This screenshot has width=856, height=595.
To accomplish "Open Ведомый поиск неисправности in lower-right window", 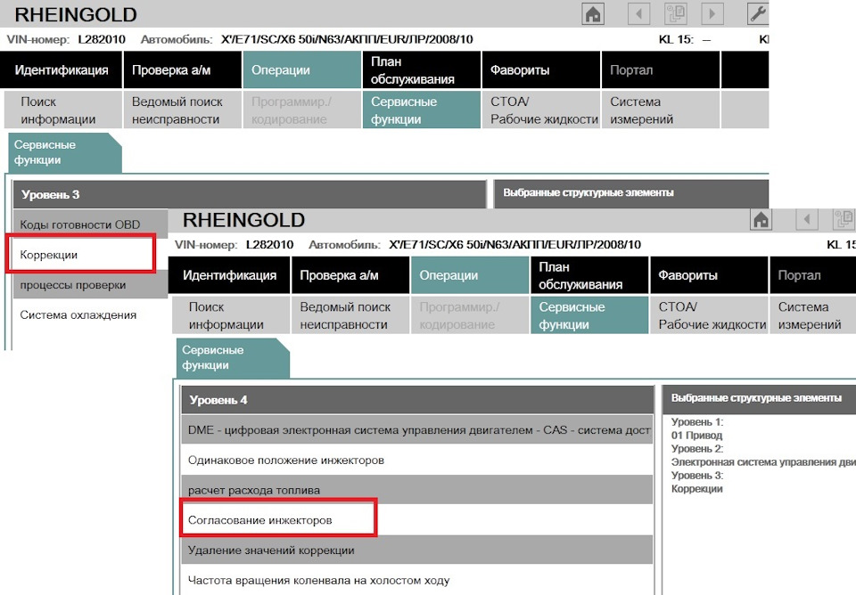I will tap(350, 315).
